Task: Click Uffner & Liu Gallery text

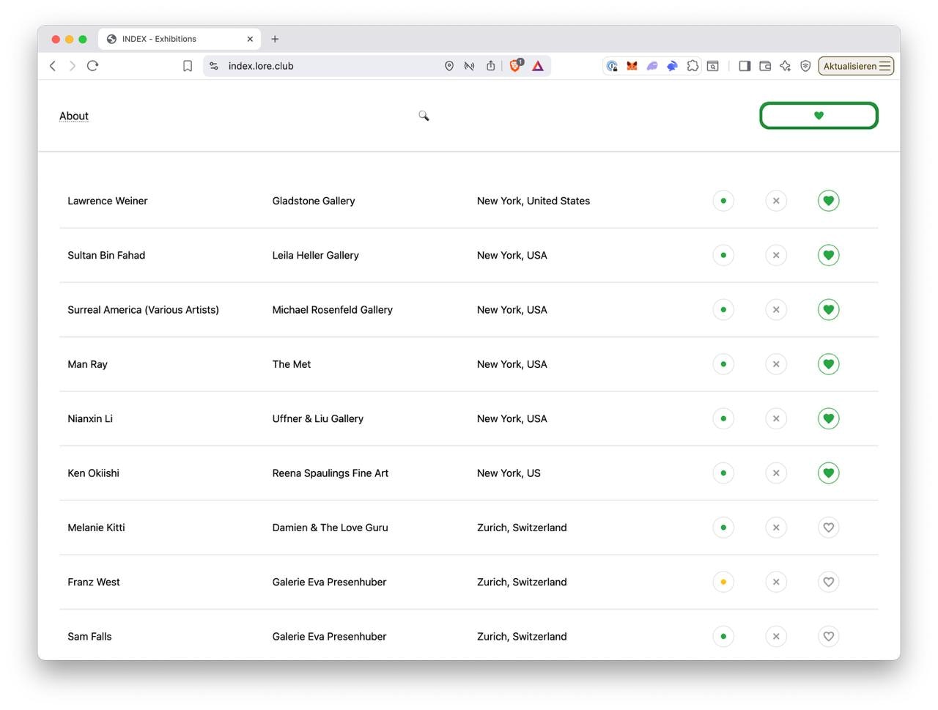Action: coord(318,418)
